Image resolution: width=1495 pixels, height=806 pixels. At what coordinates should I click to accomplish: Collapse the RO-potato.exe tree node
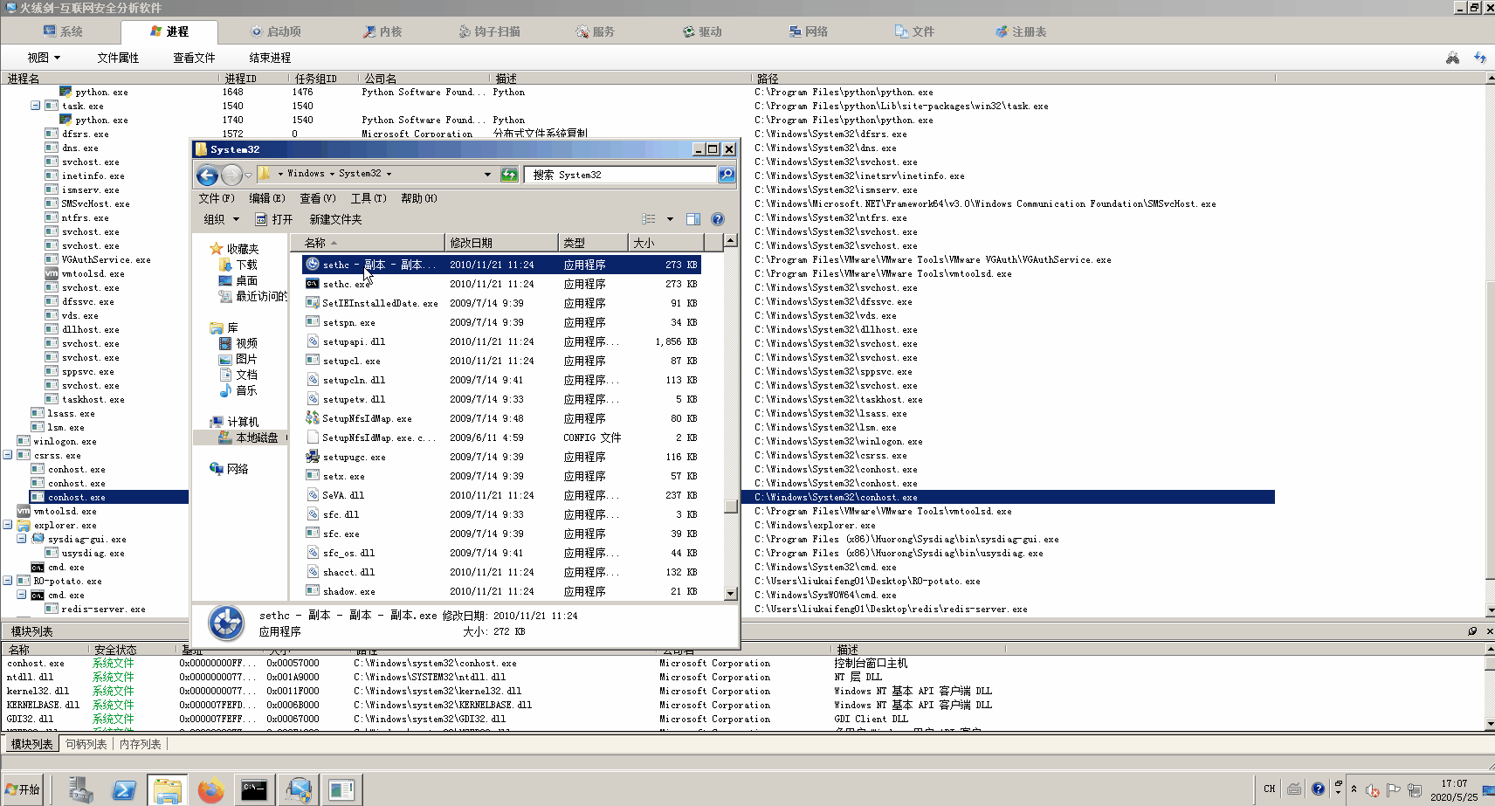click(8, 581)
